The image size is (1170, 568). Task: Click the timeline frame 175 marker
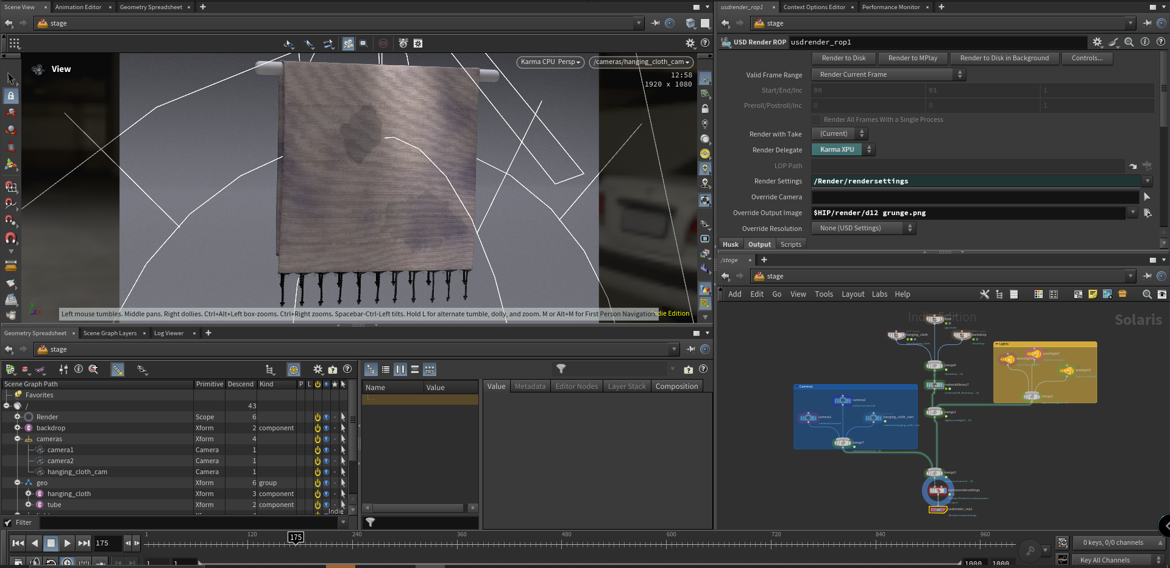[x=296, y=538]
